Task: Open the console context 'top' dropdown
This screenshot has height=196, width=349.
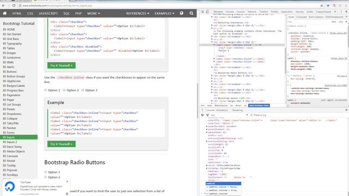Action: [x=229, y=115]
